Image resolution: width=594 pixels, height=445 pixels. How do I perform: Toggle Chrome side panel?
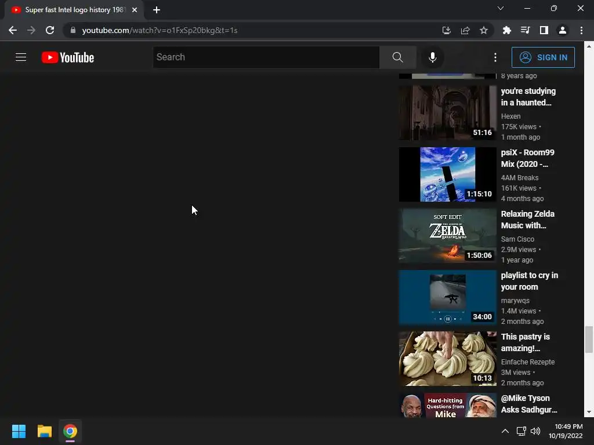click(544, 30)
